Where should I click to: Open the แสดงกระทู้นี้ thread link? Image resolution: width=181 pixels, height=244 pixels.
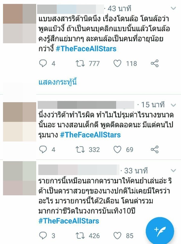point(58,82)
